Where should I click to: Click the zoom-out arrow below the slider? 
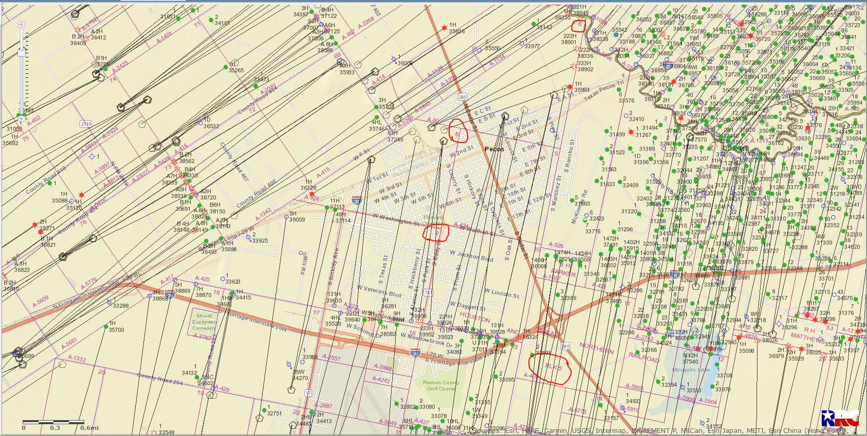pos(22,119)
